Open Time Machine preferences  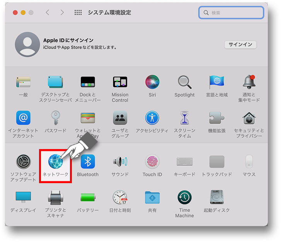pyautogui.click(x=185, y=197)
